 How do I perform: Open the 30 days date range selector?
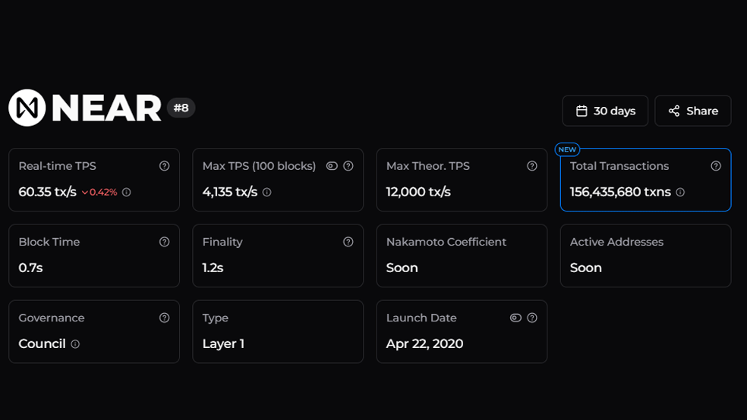click(x=605, y=111)
